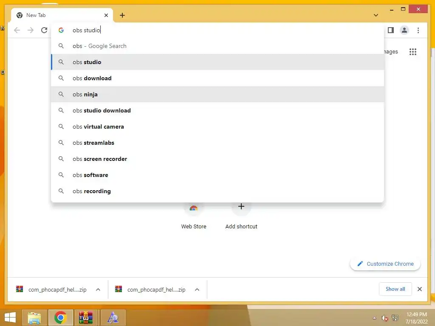Viewport: 435px width, 326px height.
Task: Reload the page with the refresh icon
Action: tap(44, 30)
